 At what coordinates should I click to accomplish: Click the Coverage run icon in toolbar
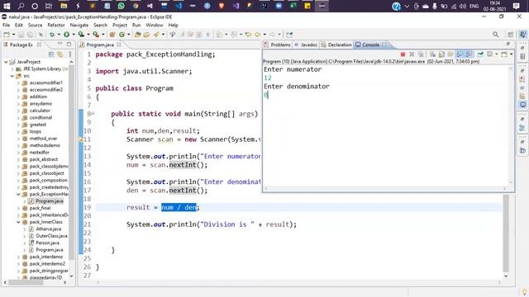coord(81,35)
